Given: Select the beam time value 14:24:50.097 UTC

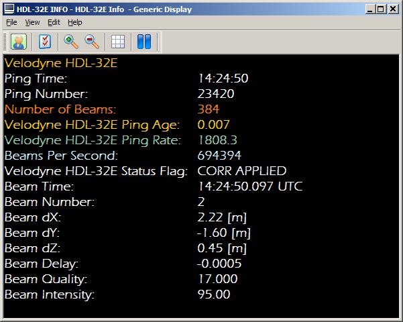Looking at the screenshot, I should [x=250, y=186].
